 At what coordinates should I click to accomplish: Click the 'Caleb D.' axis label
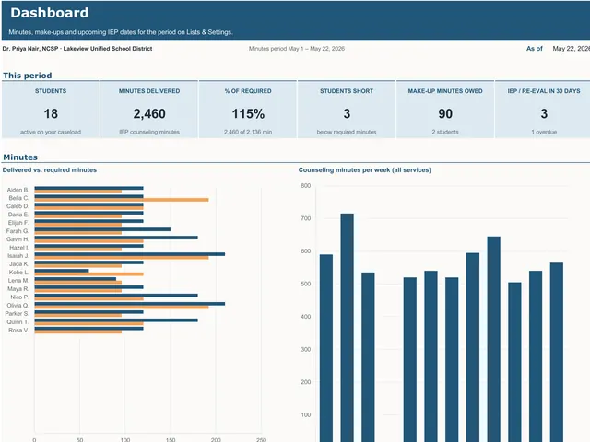pyautogui.click(x=18, y=206)
